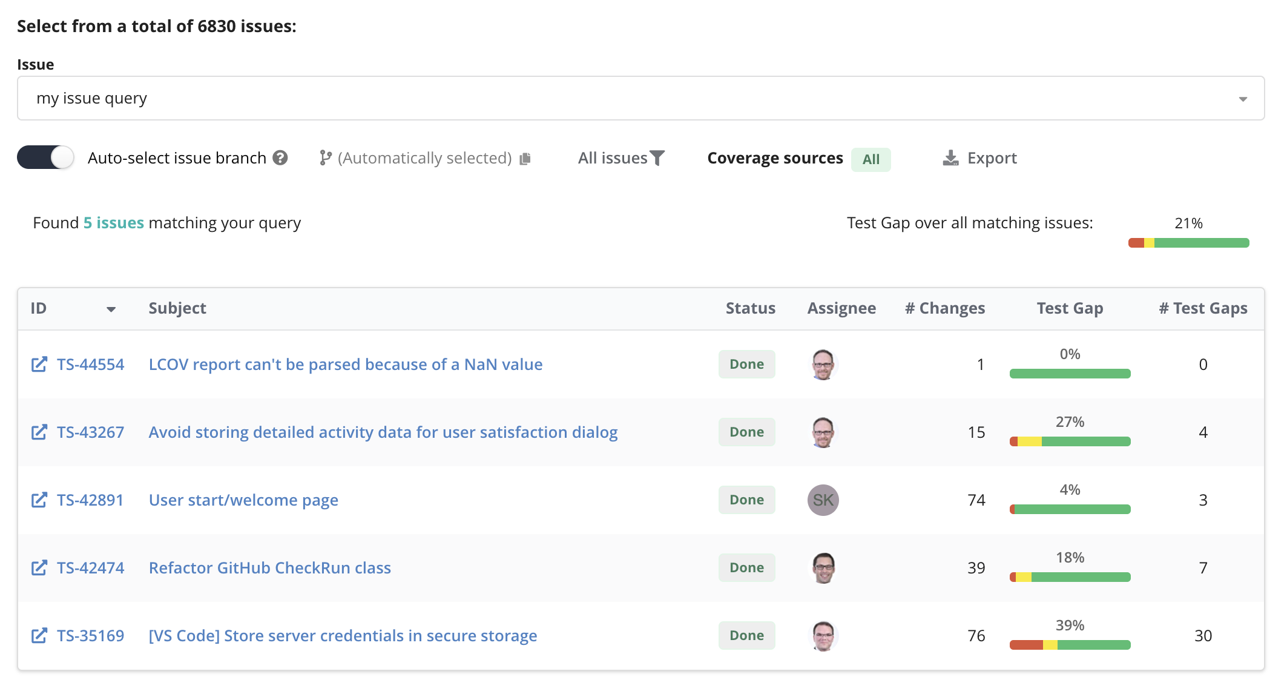Open TS-35169 in external tracker
Viewport: 1287px width, 700px height.
click(x=39, y=635)
